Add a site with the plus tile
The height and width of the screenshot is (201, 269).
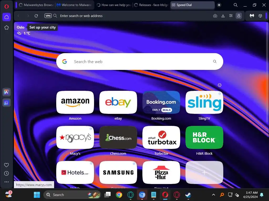point(204,172)
